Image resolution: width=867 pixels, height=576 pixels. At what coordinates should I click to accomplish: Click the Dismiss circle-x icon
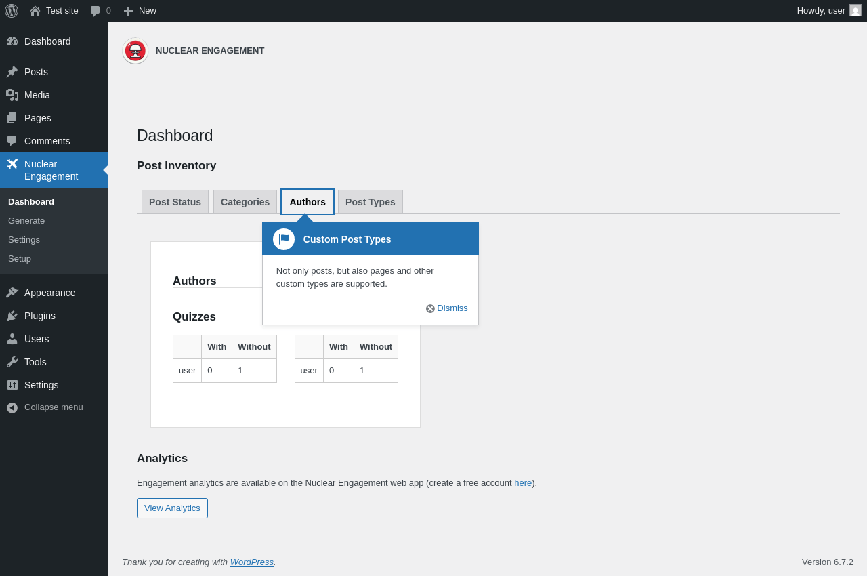(x=430, y=309)
